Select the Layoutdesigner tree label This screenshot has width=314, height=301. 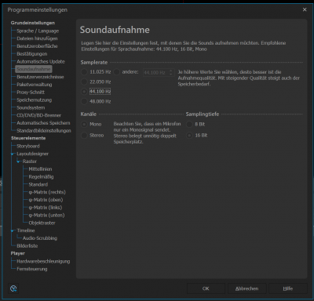pos(32,154)
